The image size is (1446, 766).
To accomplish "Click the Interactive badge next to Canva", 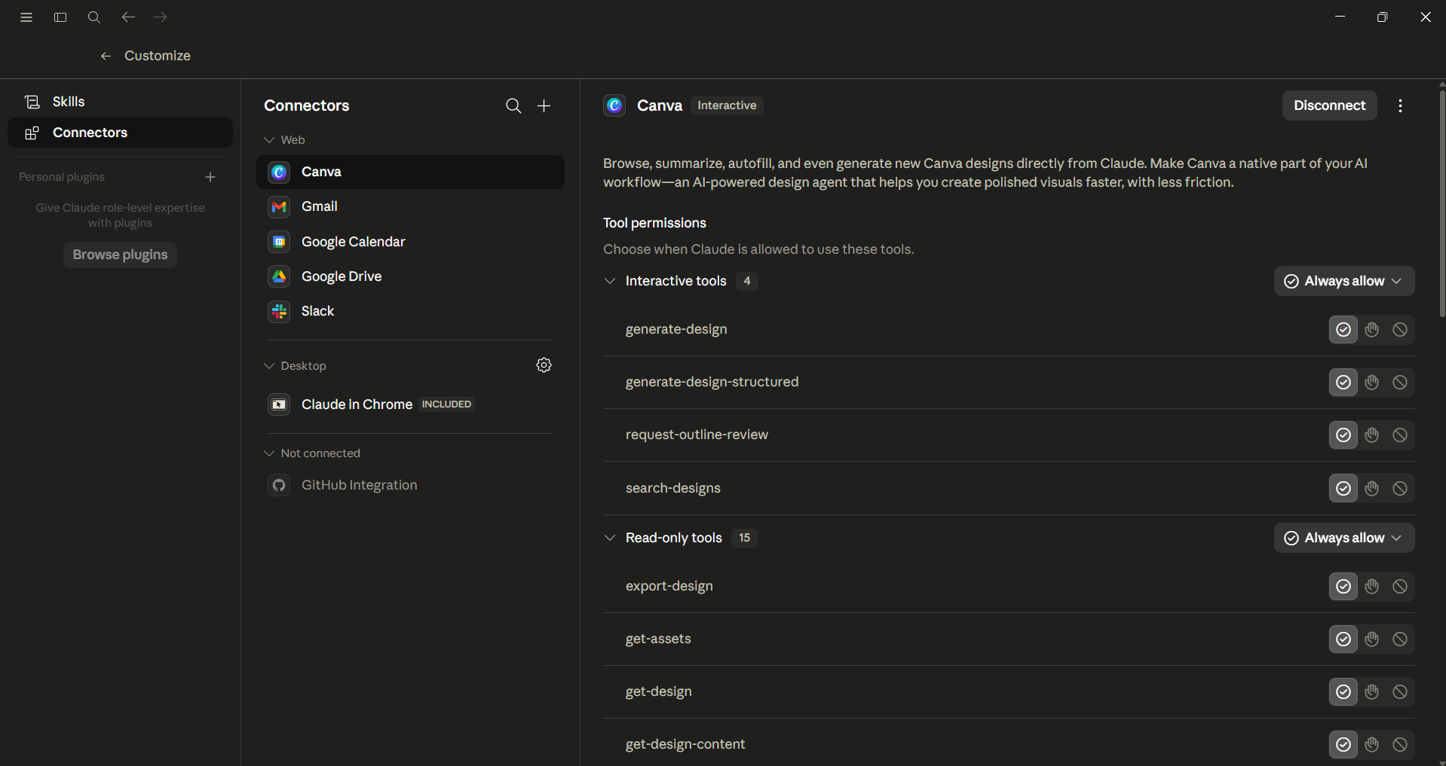I will pos(727,105).
